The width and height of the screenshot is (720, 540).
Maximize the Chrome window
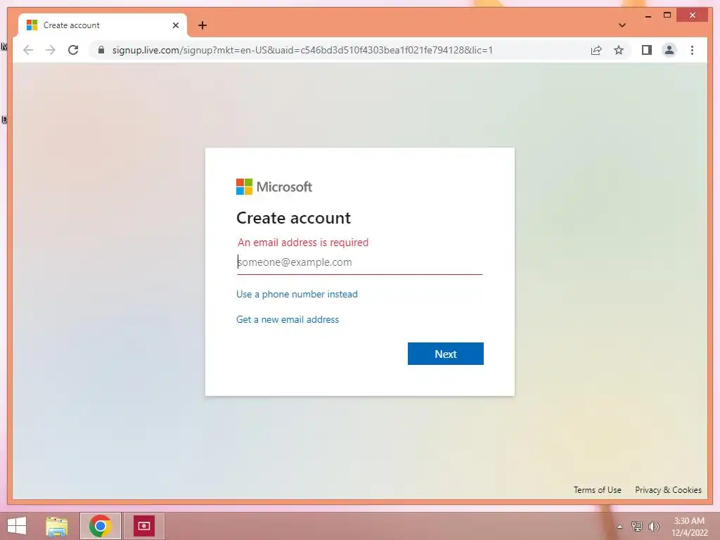click(667, 15)
